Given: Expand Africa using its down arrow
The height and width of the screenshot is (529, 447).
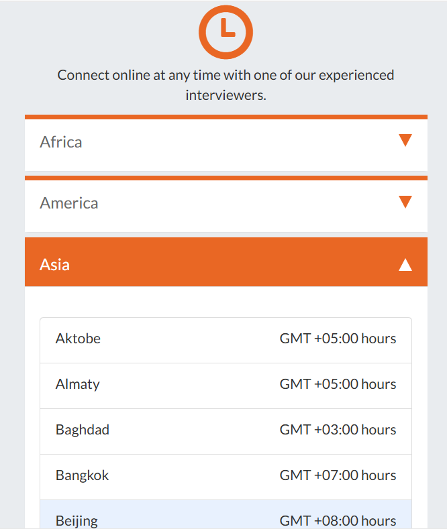Looking at the screenshot, I should point(405,141).
